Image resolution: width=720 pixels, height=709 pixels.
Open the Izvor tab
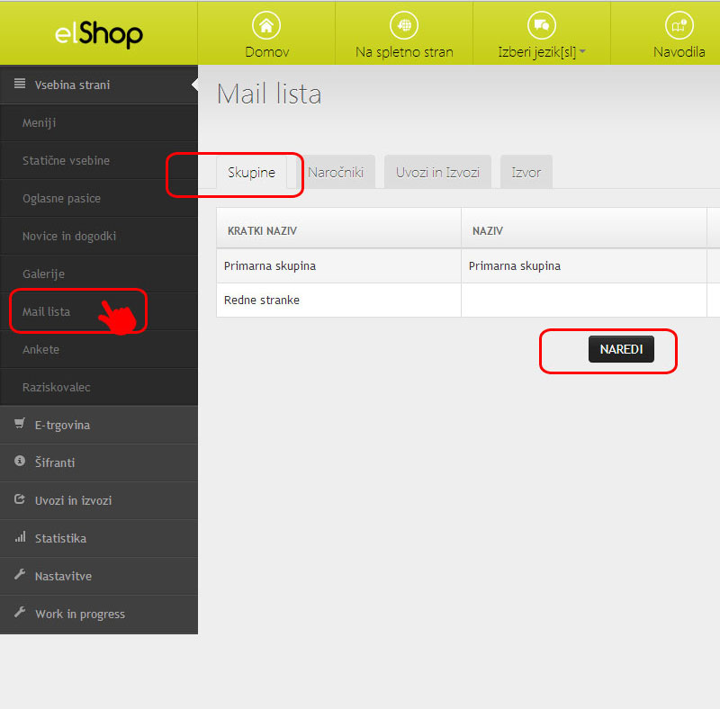(x=526, y=172)
